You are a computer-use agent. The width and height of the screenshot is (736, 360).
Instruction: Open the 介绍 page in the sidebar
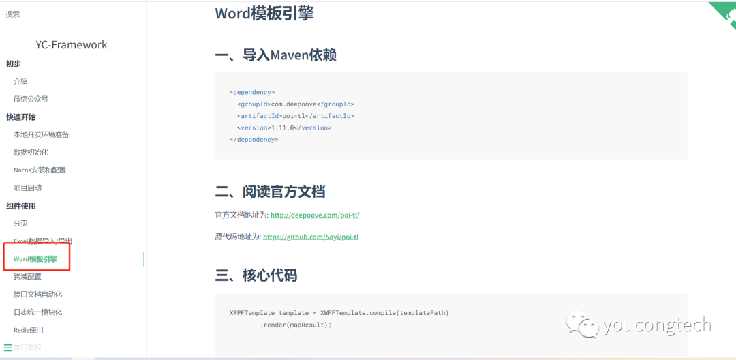pyautogui.click(x=20, y=81)
